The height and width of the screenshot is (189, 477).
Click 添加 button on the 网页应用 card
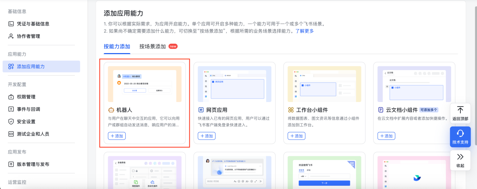point(207,136)
